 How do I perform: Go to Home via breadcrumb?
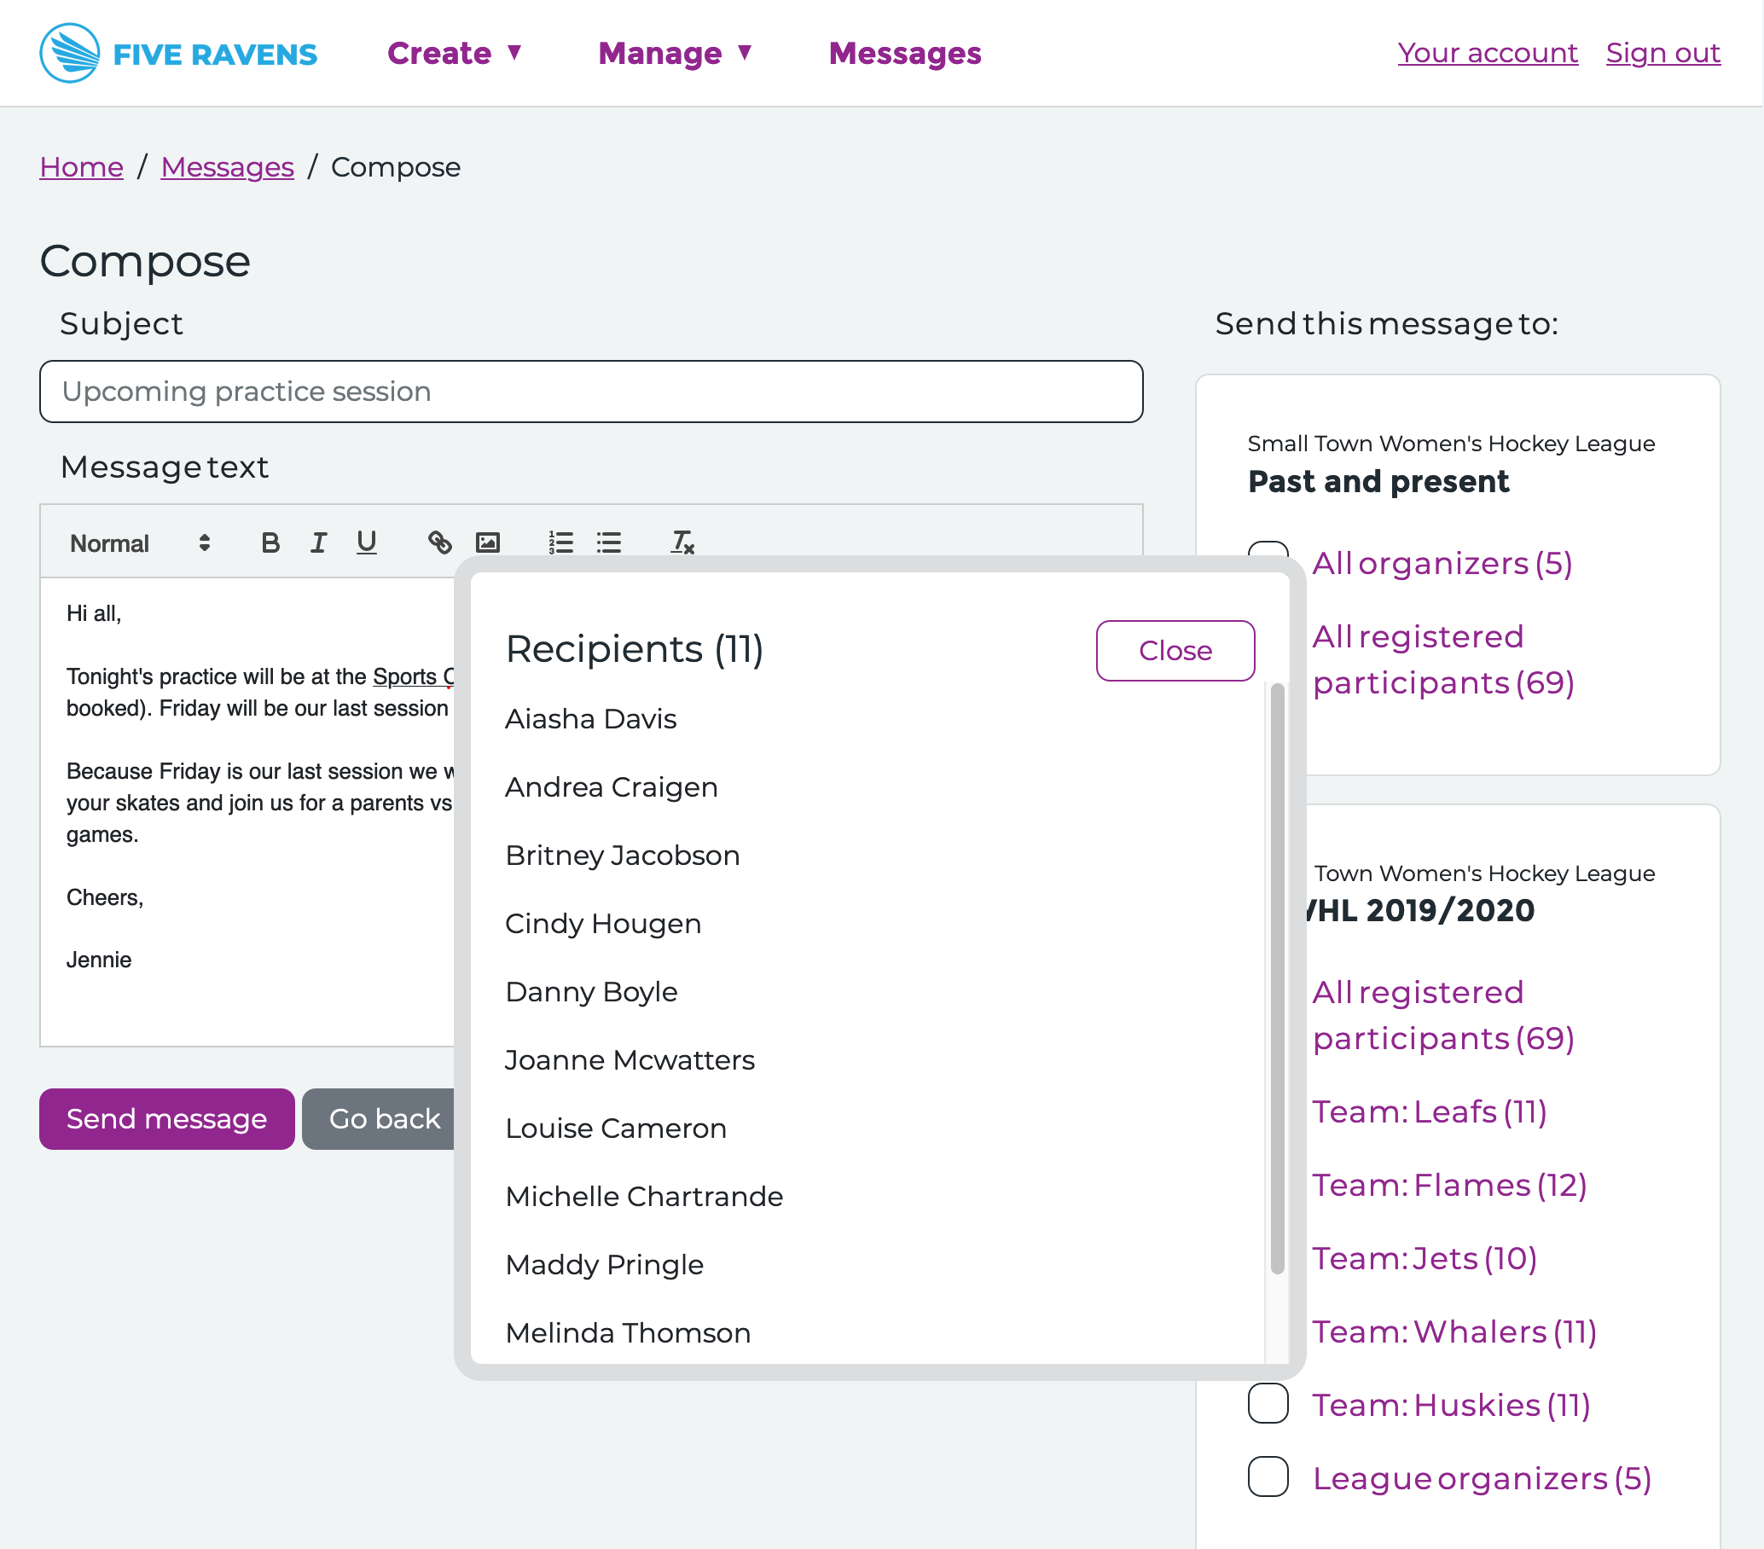point(81,166)
